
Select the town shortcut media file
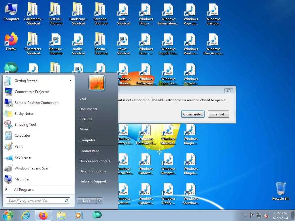tap(123, 44)
